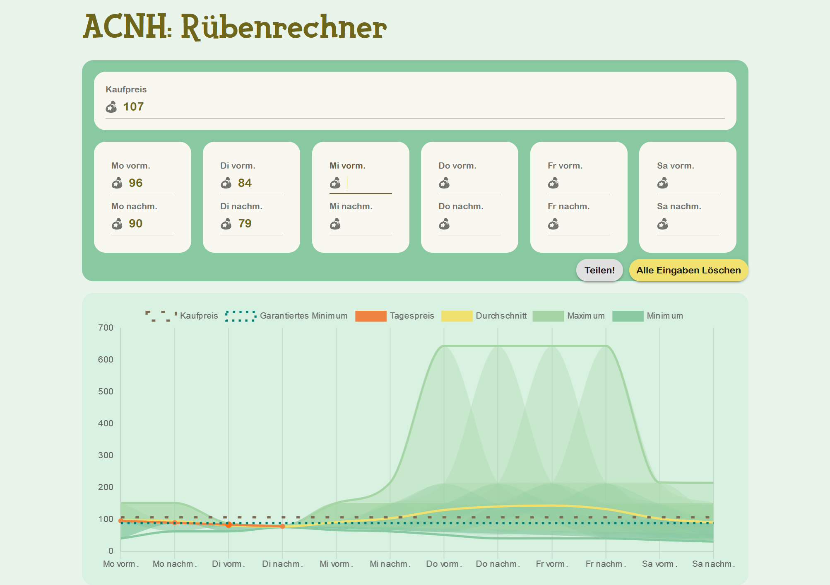Click the Di vorm. data point on chart
This screenshot has height=585, width=830.
(x=229, y=525)
